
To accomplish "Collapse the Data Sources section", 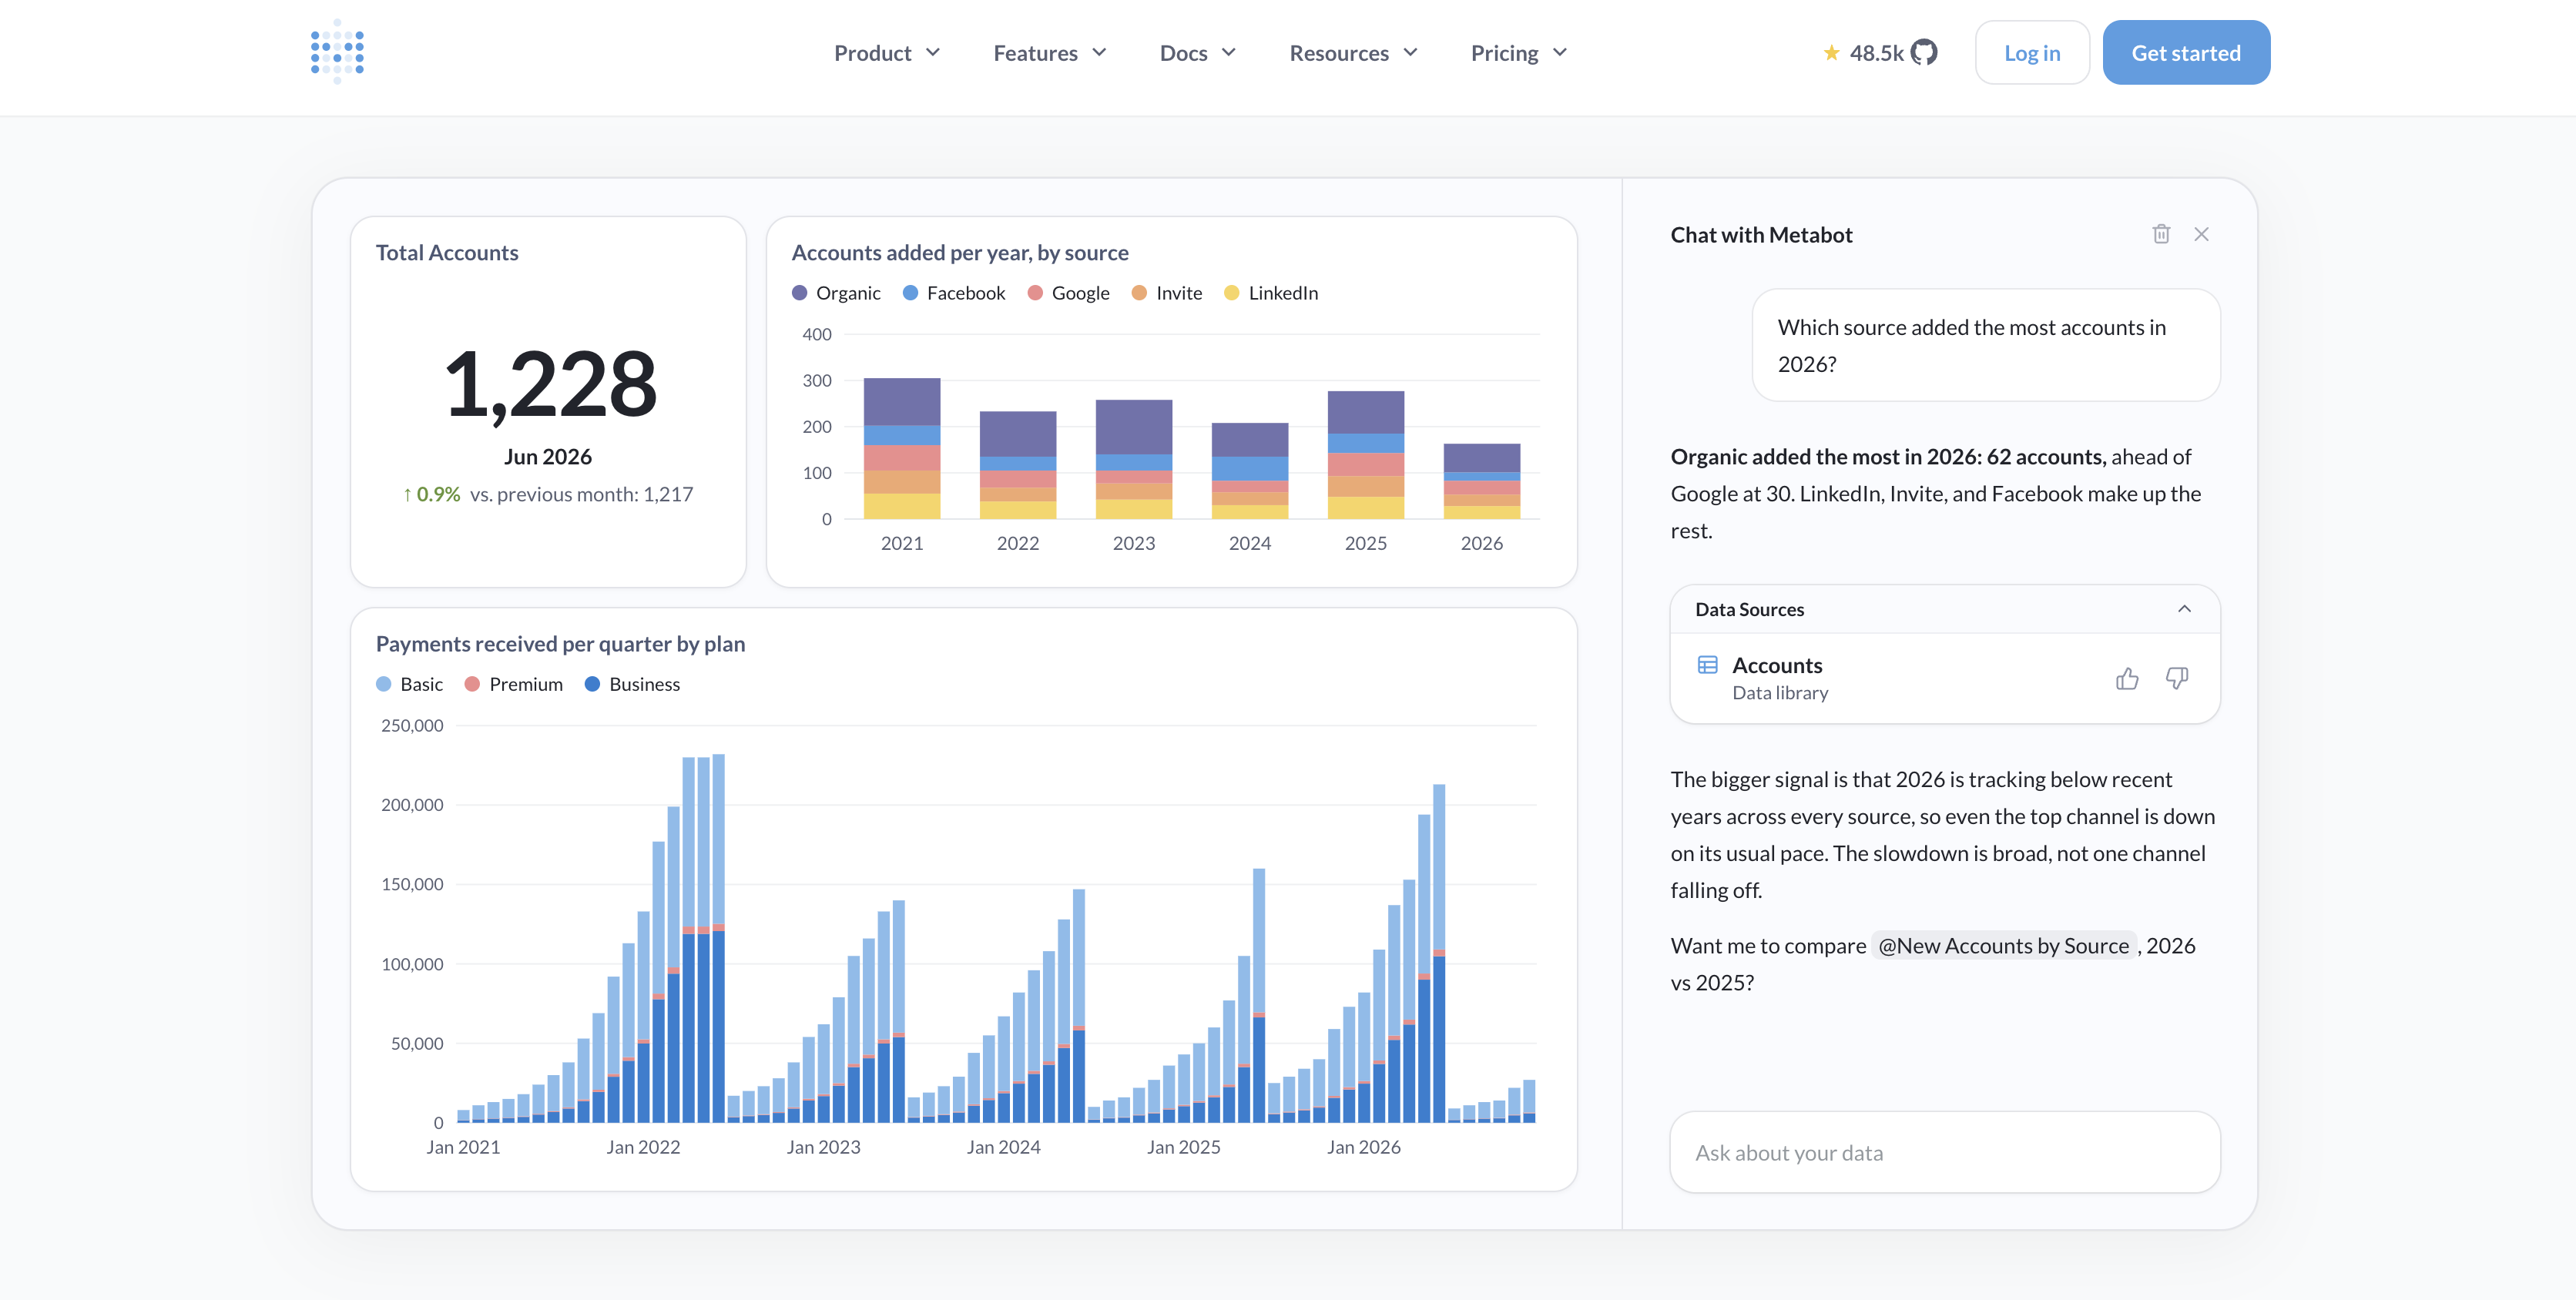I will 2184,609.
